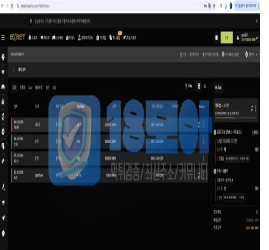
Task: Open virtual sports in the top navigation
Action: click(x=130, y=38)
